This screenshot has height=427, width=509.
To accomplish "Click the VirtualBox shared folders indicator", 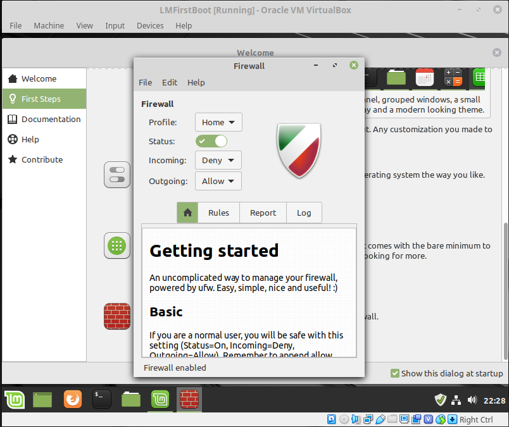I will tap(392, 419).
